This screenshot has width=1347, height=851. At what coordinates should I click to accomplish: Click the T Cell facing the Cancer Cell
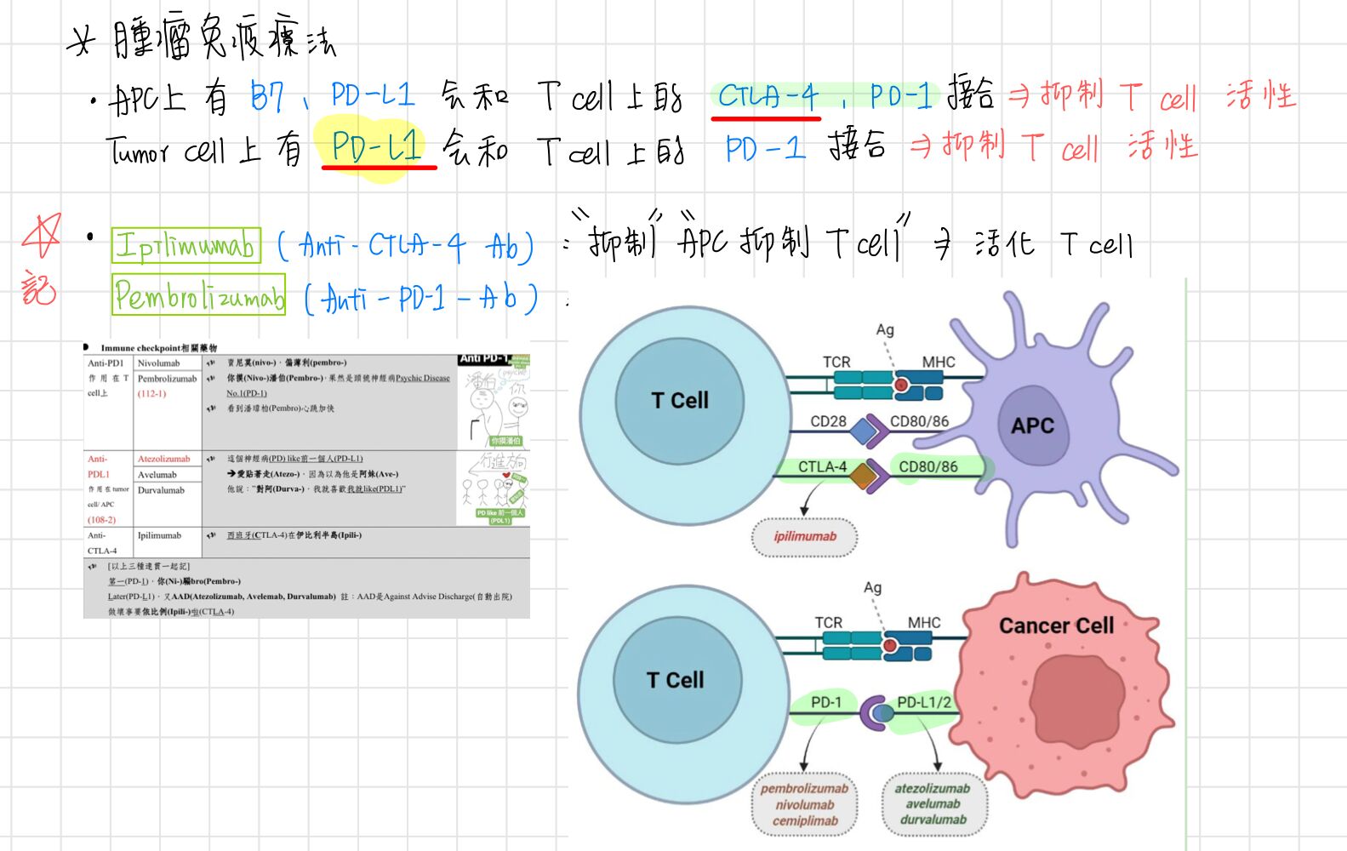pyautogui.click(x=675, y=680)
